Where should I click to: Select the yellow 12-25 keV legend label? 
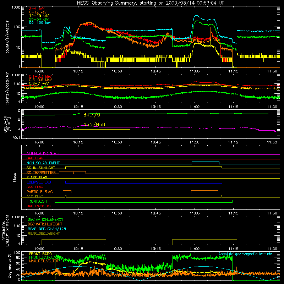coord(39,16)
